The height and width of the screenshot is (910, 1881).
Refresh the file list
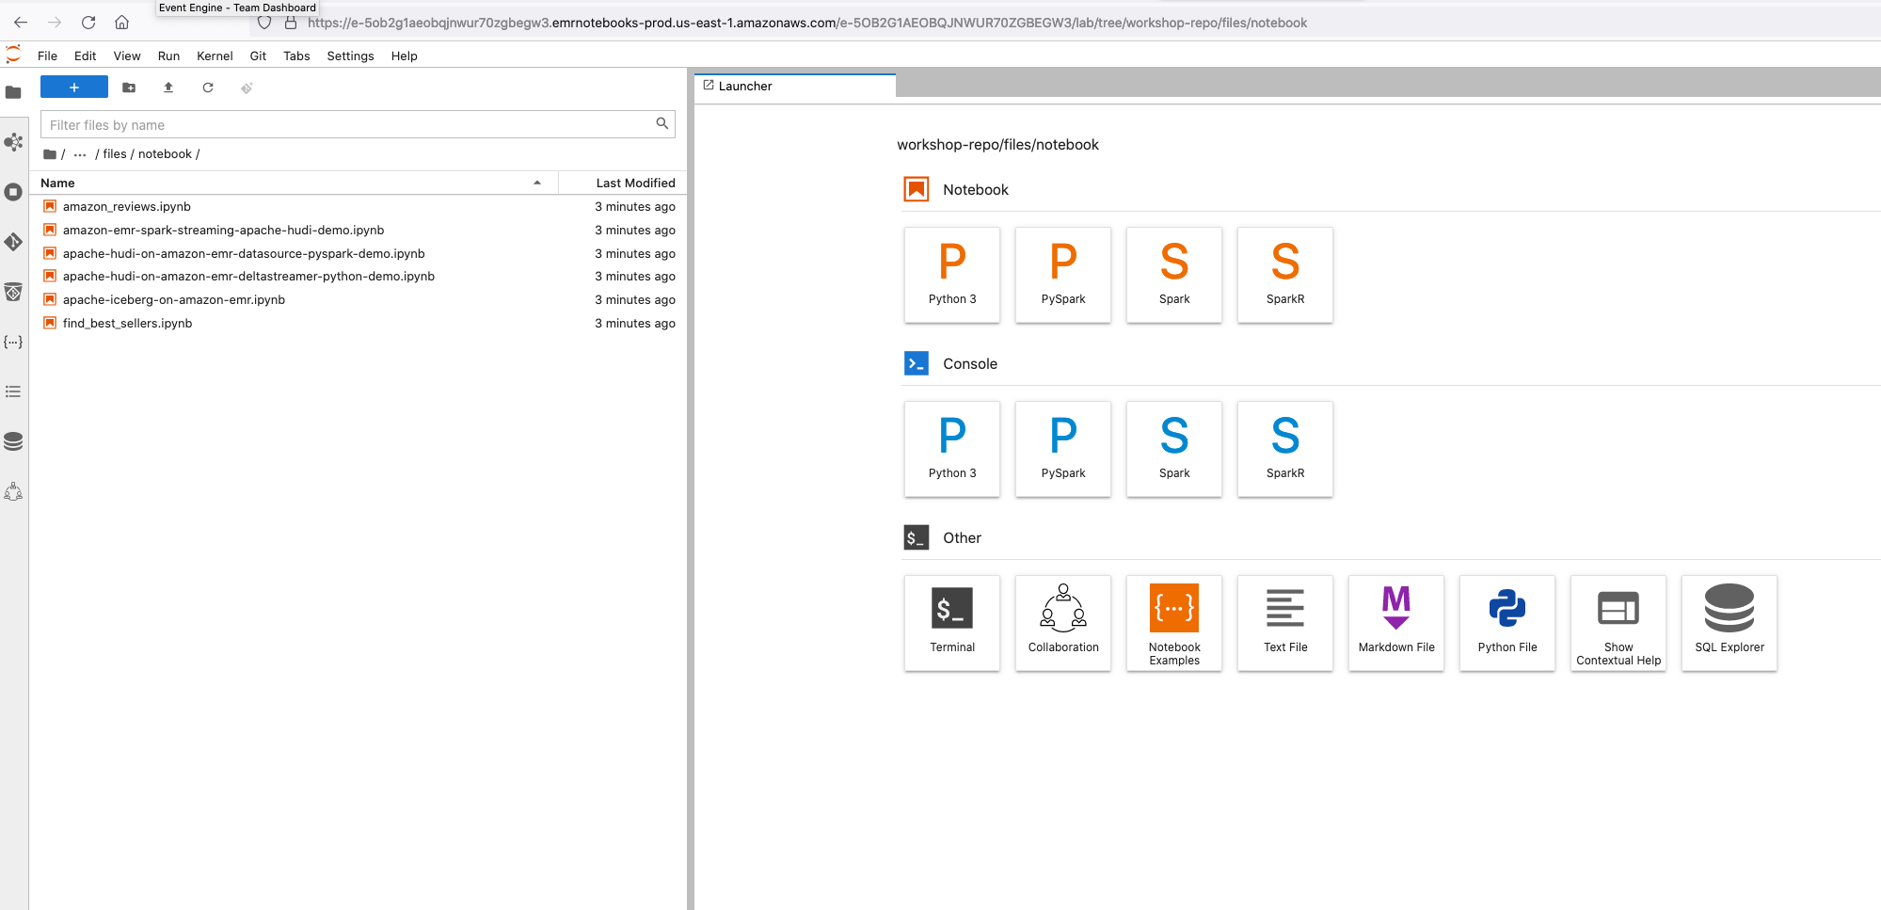(208, 88)
